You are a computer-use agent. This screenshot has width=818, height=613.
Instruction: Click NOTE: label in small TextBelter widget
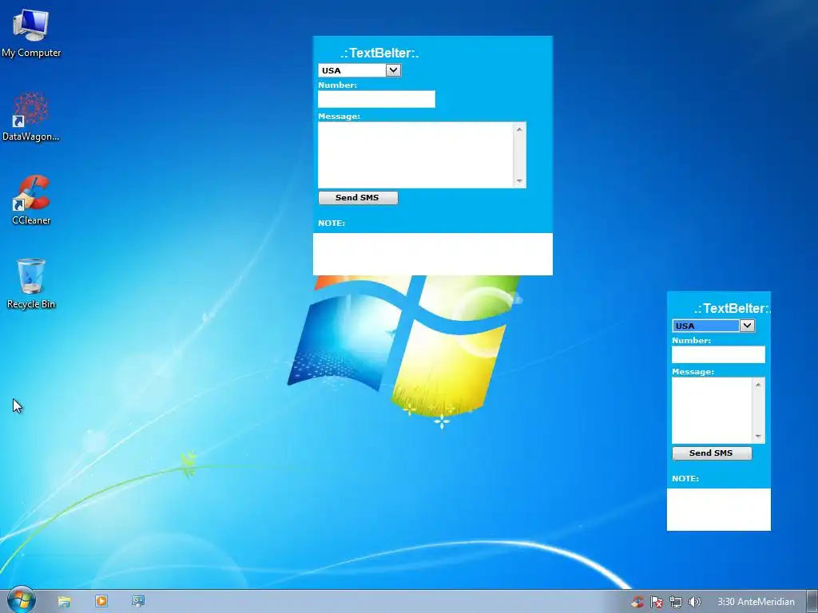click(685, 479)
